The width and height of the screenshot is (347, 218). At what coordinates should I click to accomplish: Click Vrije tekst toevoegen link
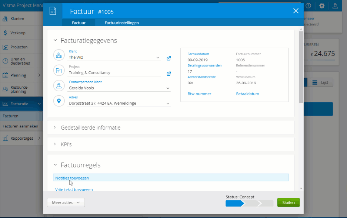click(x=74, y=189)
